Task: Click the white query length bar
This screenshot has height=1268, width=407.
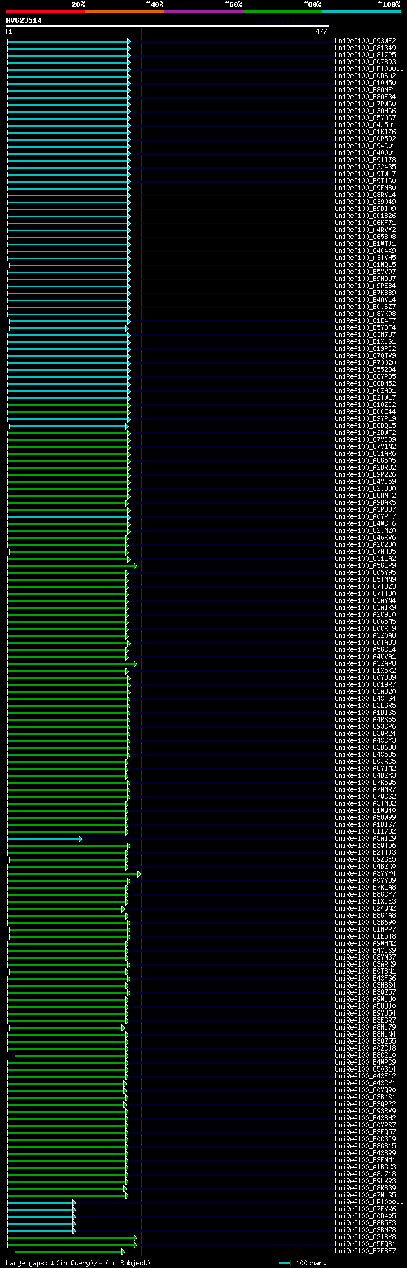Action: tap(168, 26)
